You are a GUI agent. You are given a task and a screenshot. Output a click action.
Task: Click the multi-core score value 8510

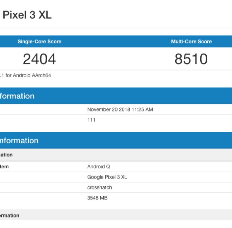pyautogui.click(x=191, y=59)
